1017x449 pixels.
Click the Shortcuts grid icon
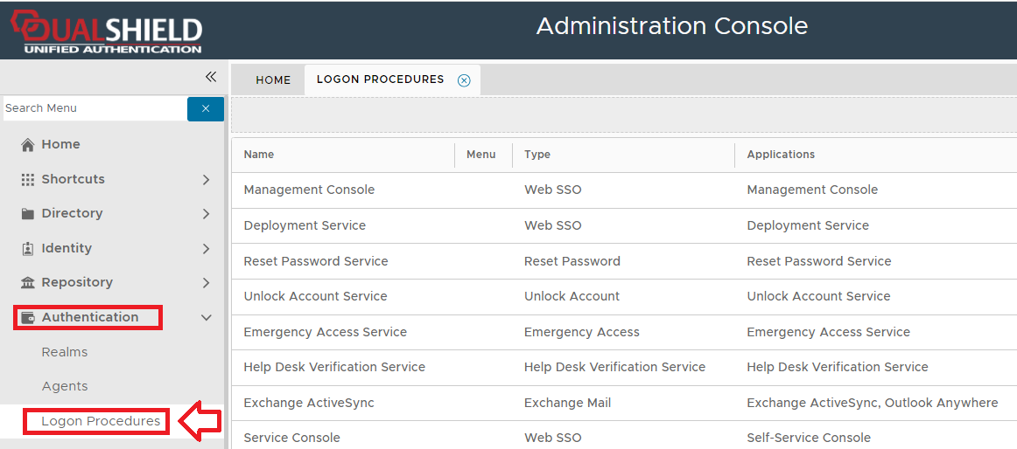coord(28,179)
